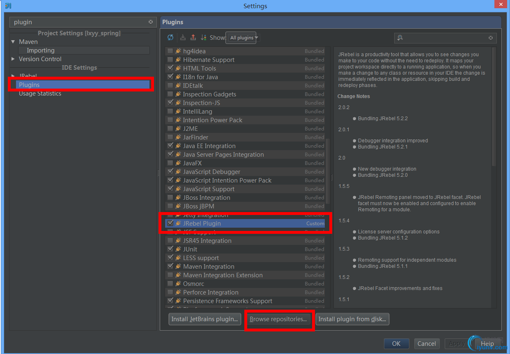
Task: Select the Maven Integration Extension row
Action: click(245, 275)
